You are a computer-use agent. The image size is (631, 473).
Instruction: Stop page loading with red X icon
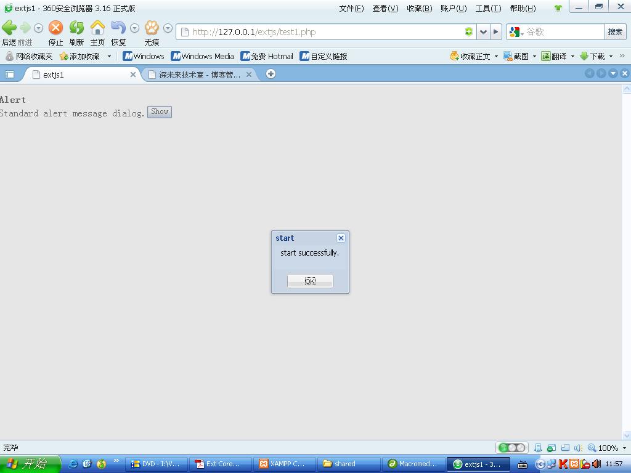click(x=55, y=28)
